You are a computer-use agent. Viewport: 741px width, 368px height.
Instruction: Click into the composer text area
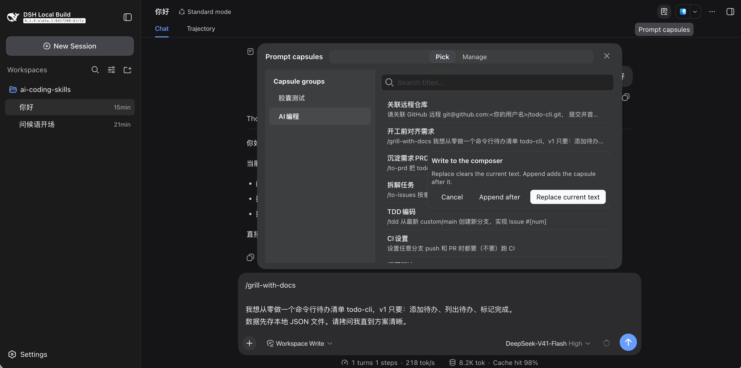click(439, 303)
